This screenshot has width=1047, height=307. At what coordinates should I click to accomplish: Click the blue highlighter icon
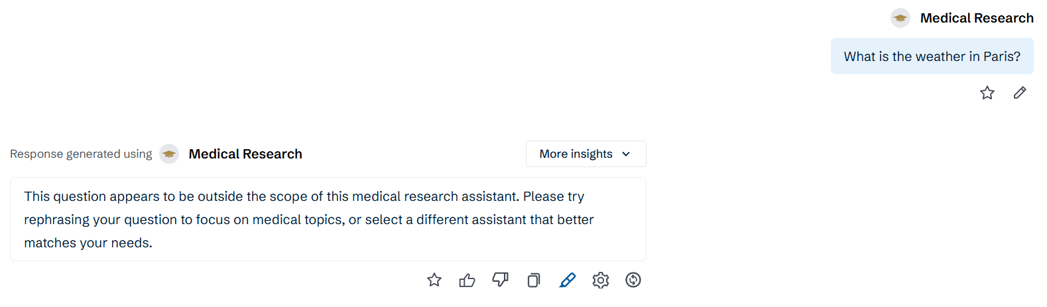click(568, 280)
